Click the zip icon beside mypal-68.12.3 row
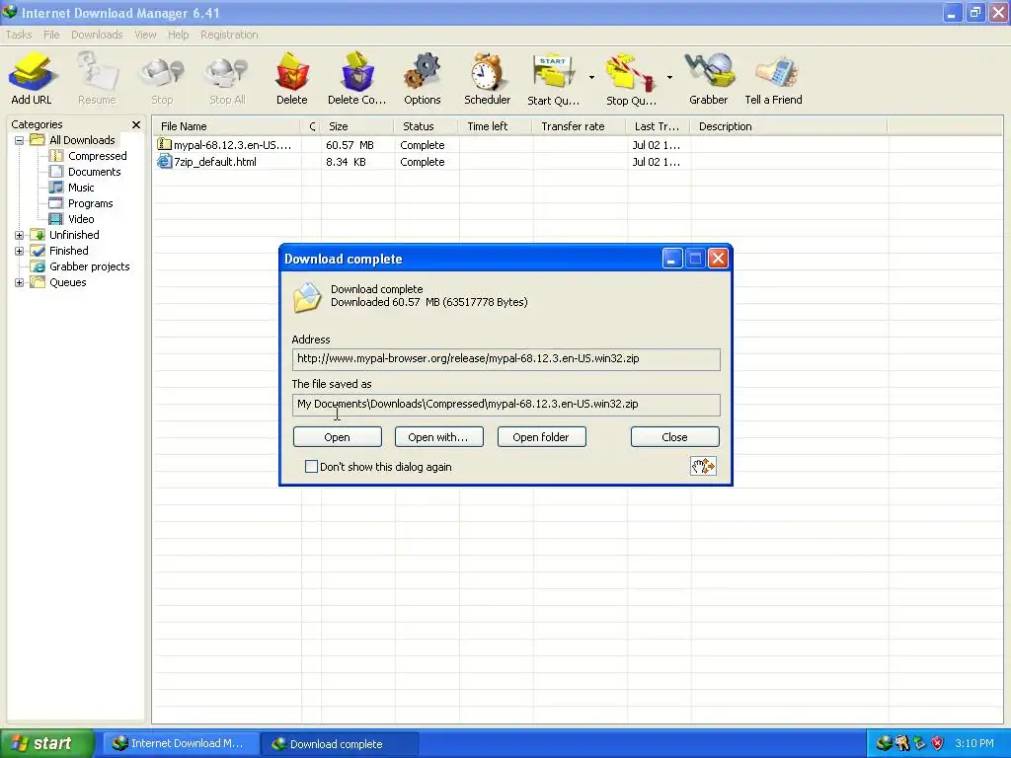1011x758 pixels. (x=165, y=145)
